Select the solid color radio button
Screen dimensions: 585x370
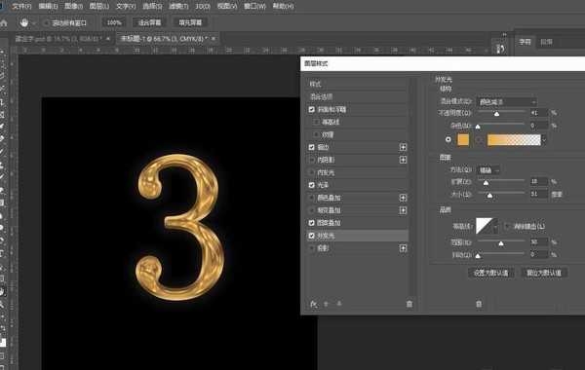448,140
